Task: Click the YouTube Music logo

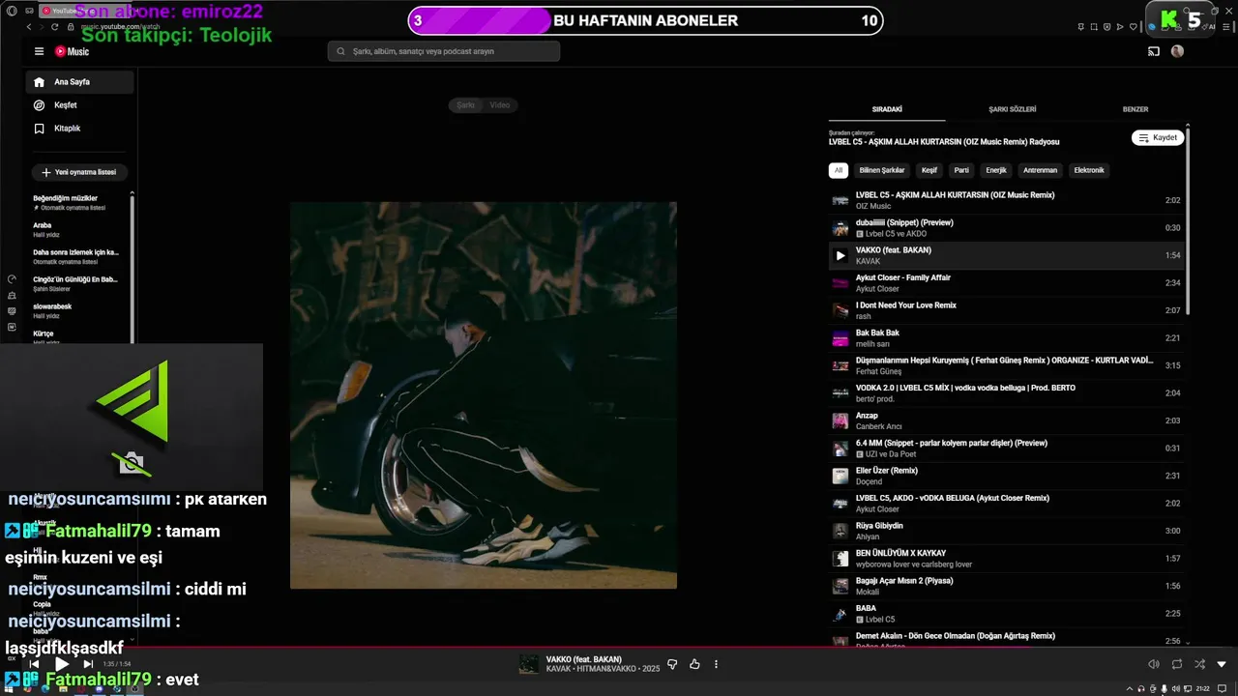Action: pos(72,51)
